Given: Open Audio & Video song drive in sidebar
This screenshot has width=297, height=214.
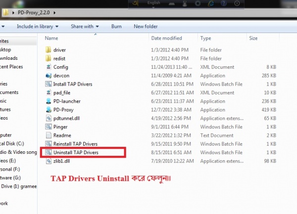Looking at the screenshot, I should [18, 152].
